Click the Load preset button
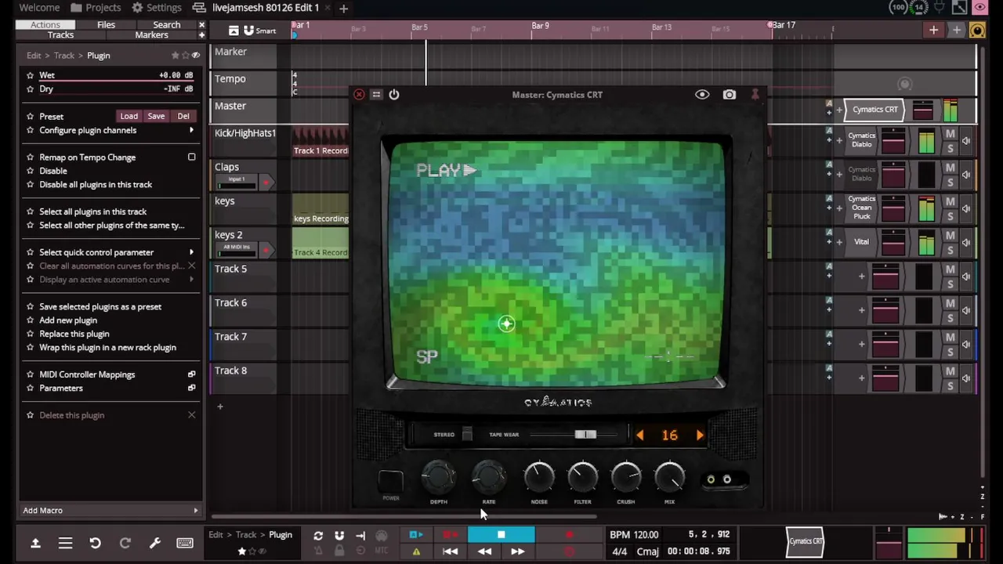Viewport: 1003px width, 564px height. click(129, 116)
